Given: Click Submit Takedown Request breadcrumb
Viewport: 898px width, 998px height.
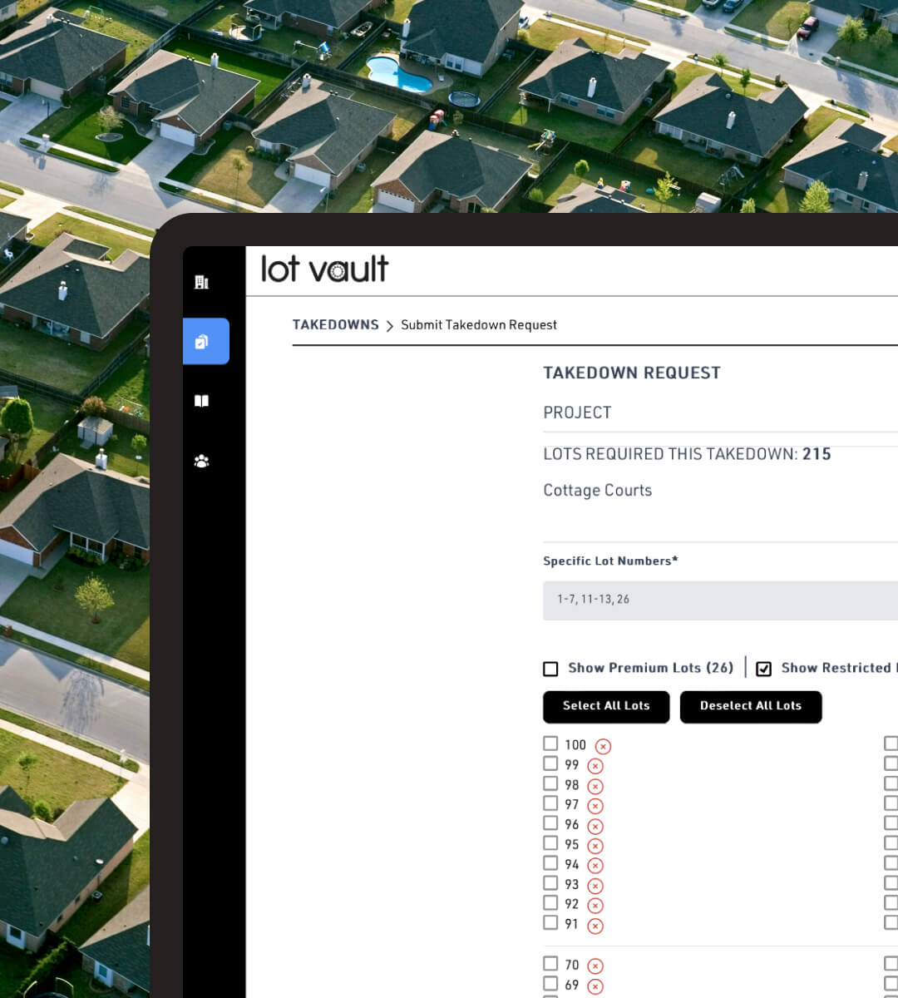Looking at the screenshot, I should point(479,325).
